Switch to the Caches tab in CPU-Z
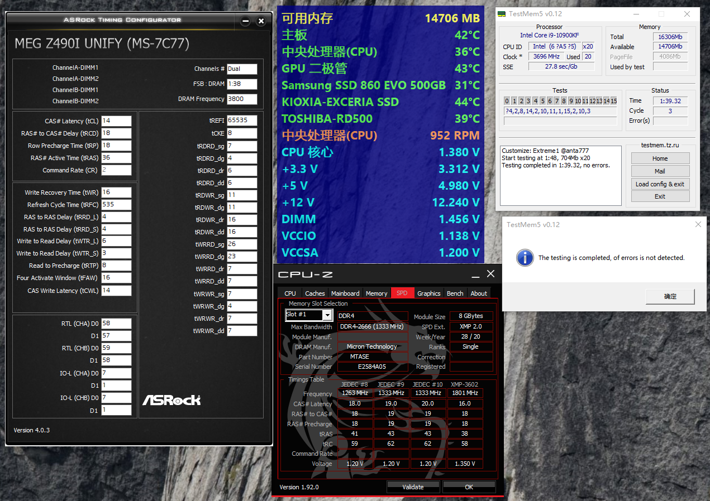This screenshot has width=710, height=501. click(x=315, y=293)
